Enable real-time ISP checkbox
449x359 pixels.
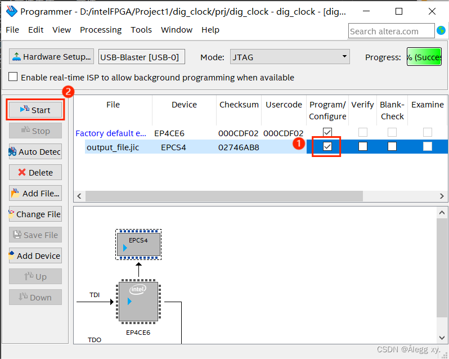[13, 77]
